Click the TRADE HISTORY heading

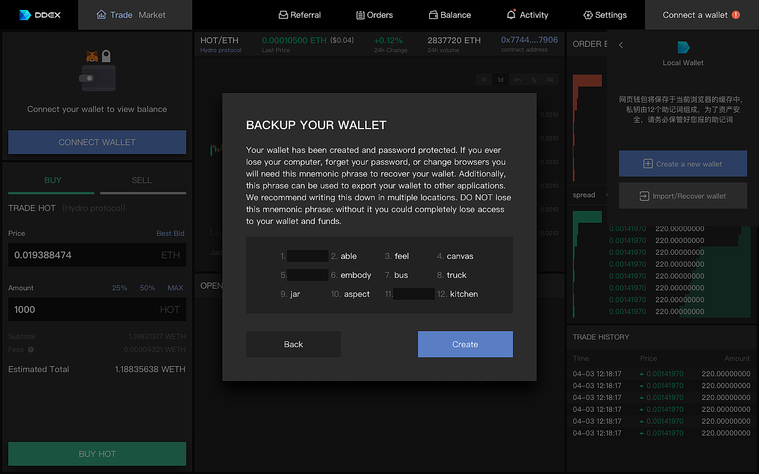click(601, 337)
